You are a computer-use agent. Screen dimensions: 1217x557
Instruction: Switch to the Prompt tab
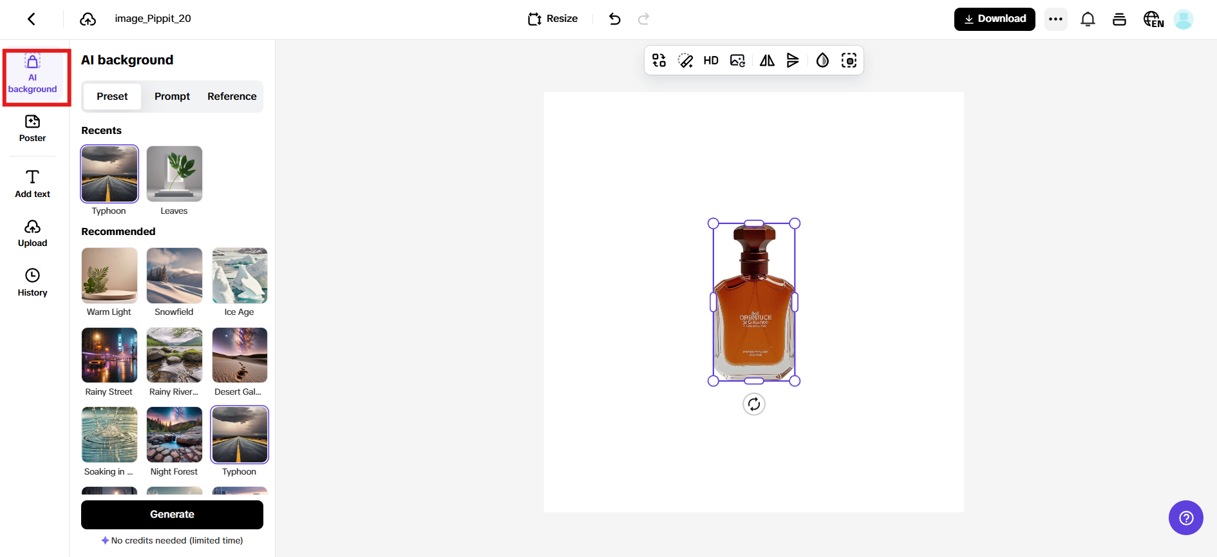172,97
